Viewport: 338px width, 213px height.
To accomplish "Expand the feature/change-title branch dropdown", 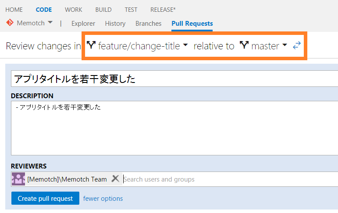I will click(x=185, y=45).
